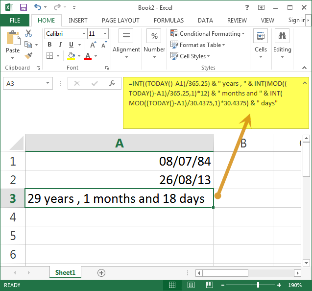Image resolution: width=312 pixels, height=291 pixels.
Task: Expand the Fill Color palette arrow
Action: point(79,56)
